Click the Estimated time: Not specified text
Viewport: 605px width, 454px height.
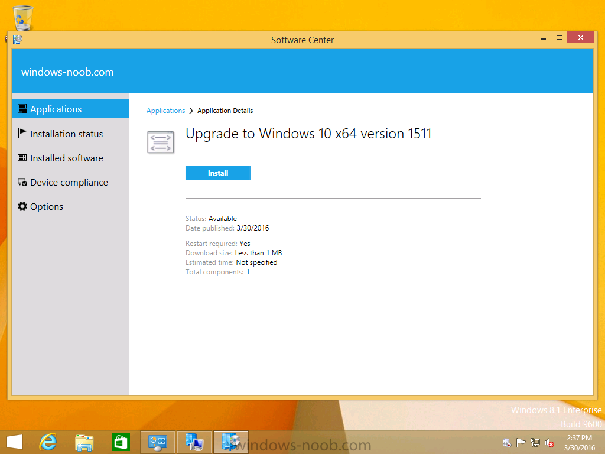232,262
